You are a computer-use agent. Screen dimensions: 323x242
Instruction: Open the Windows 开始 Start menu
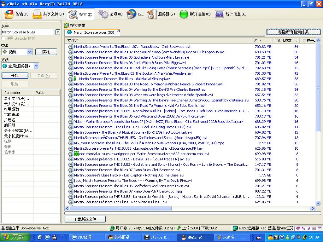(15, 237)
